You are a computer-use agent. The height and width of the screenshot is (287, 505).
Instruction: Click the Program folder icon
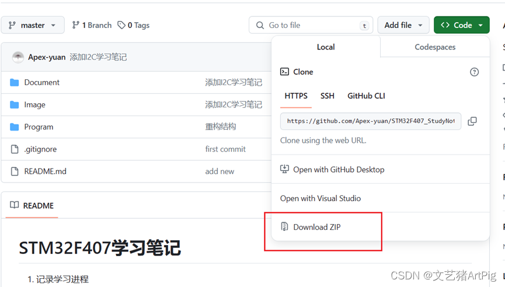[14, 127]
